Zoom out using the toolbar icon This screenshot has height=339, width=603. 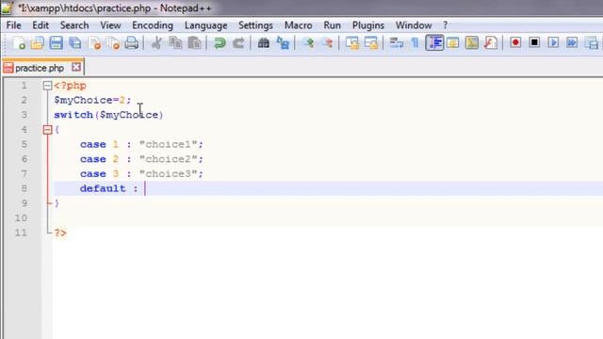click(327, 43)
